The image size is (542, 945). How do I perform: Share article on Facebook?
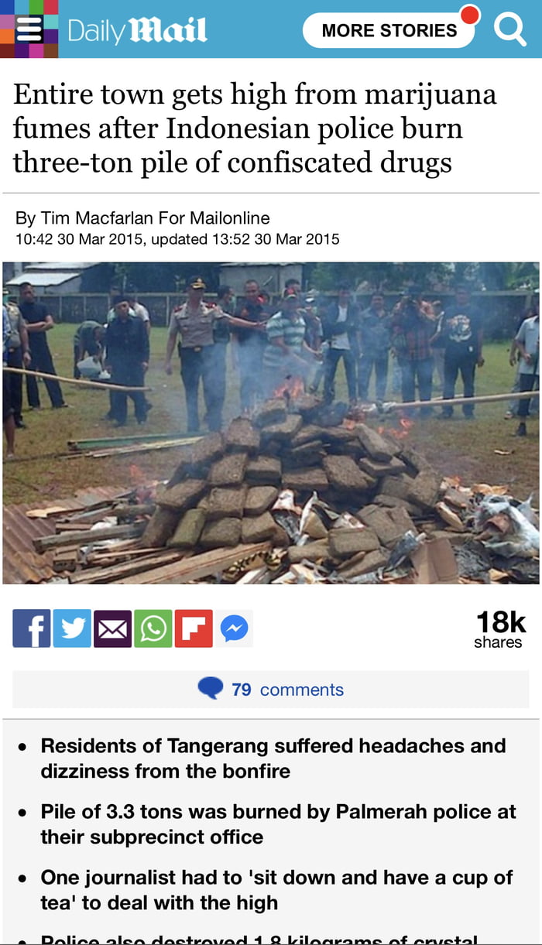32,628
